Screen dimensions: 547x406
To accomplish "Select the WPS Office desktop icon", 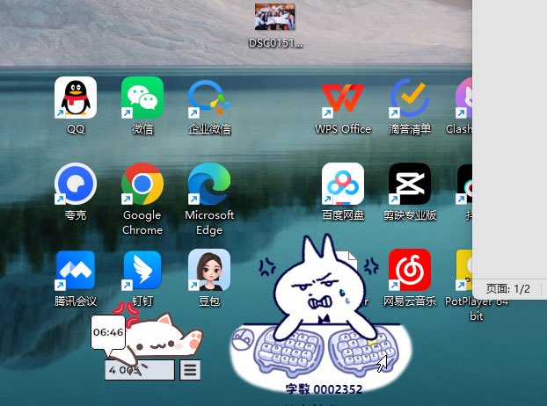I will (x=343, y=98).
